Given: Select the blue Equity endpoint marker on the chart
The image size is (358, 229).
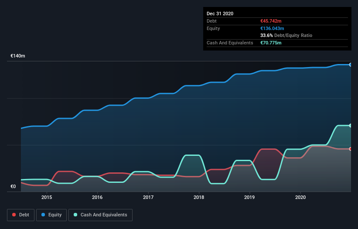Looking at the screenshot, I should [350, 64].
